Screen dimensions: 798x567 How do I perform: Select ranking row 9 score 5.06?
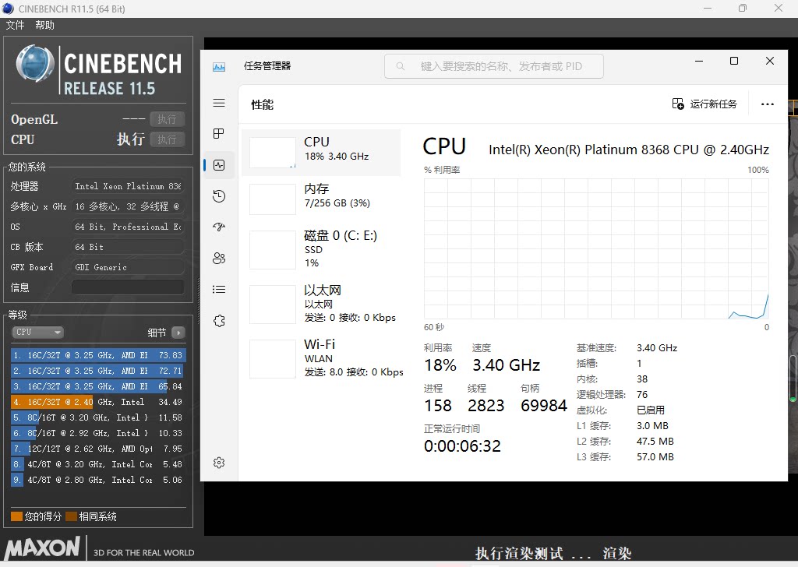pos(97,480)
